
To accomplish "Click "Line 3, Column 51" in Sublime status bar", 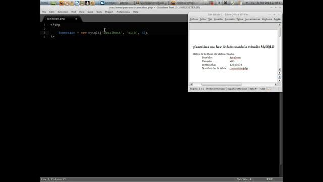I will point(53,179).
